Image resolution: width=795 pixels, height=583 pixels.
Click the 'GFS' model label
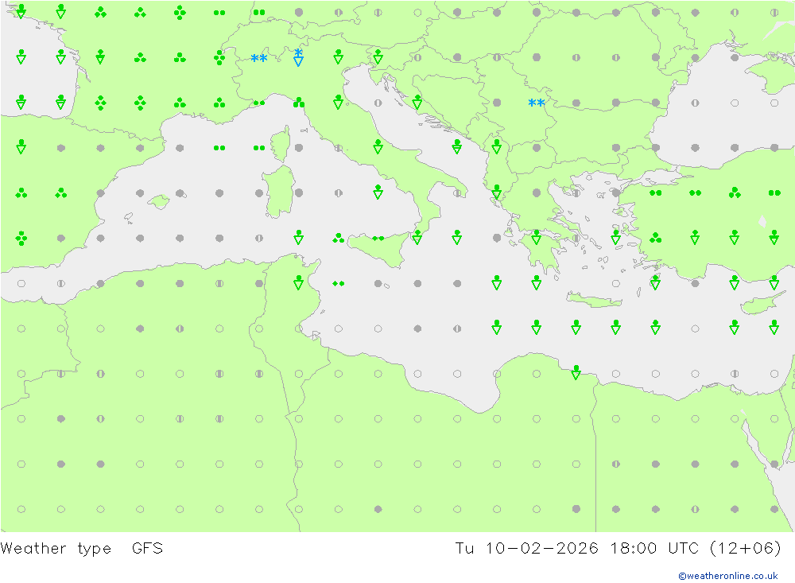[148, 549]
